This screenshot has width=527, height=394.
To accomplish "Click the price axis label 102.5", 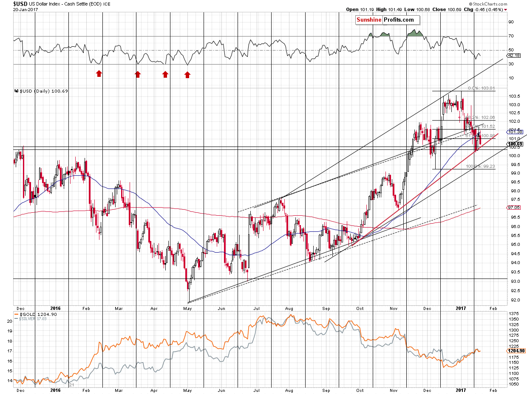I will pyautogui.click(x=513, y=113).
